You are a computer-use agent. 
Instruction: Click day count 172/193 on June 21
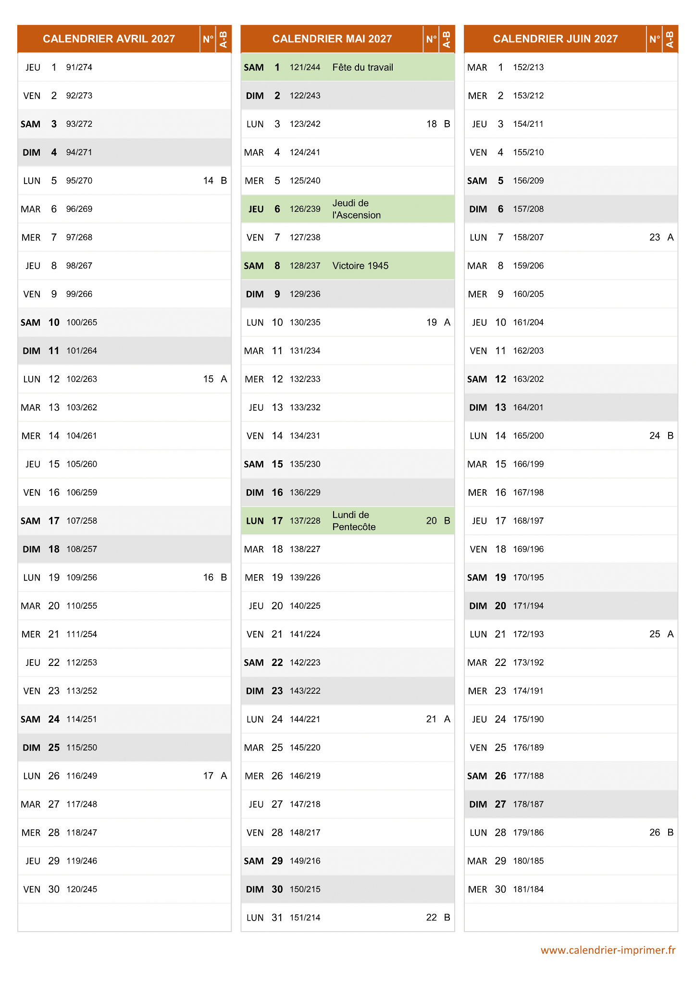click(528, 634)
